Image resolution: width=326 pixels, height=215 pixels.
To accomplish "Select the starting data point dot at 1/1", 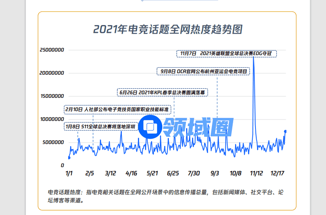I will [69, 158].
